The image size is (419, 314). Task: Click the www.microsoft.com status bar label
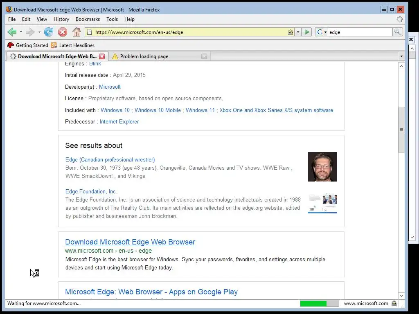click(366, 303)
